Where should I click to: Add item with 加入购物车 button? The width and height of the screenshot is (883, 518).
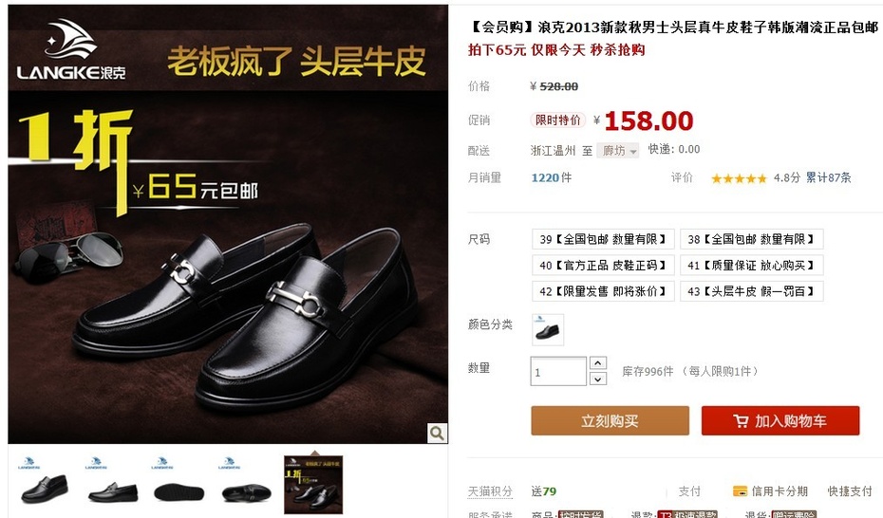(780, 420)
